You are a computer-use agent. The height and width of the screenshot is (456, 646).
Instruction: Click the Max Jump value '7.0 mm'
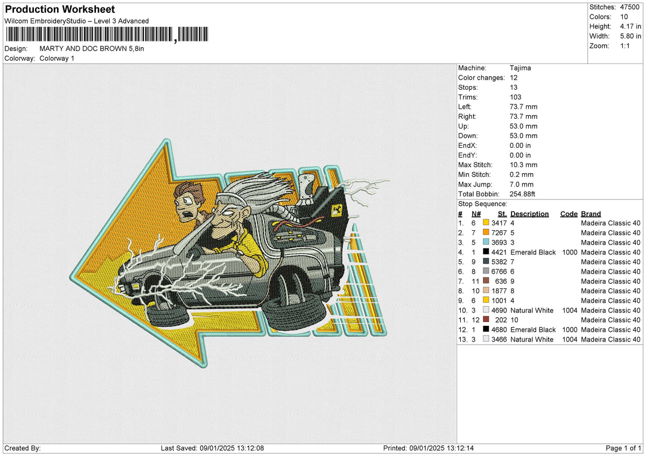point(522,184)
